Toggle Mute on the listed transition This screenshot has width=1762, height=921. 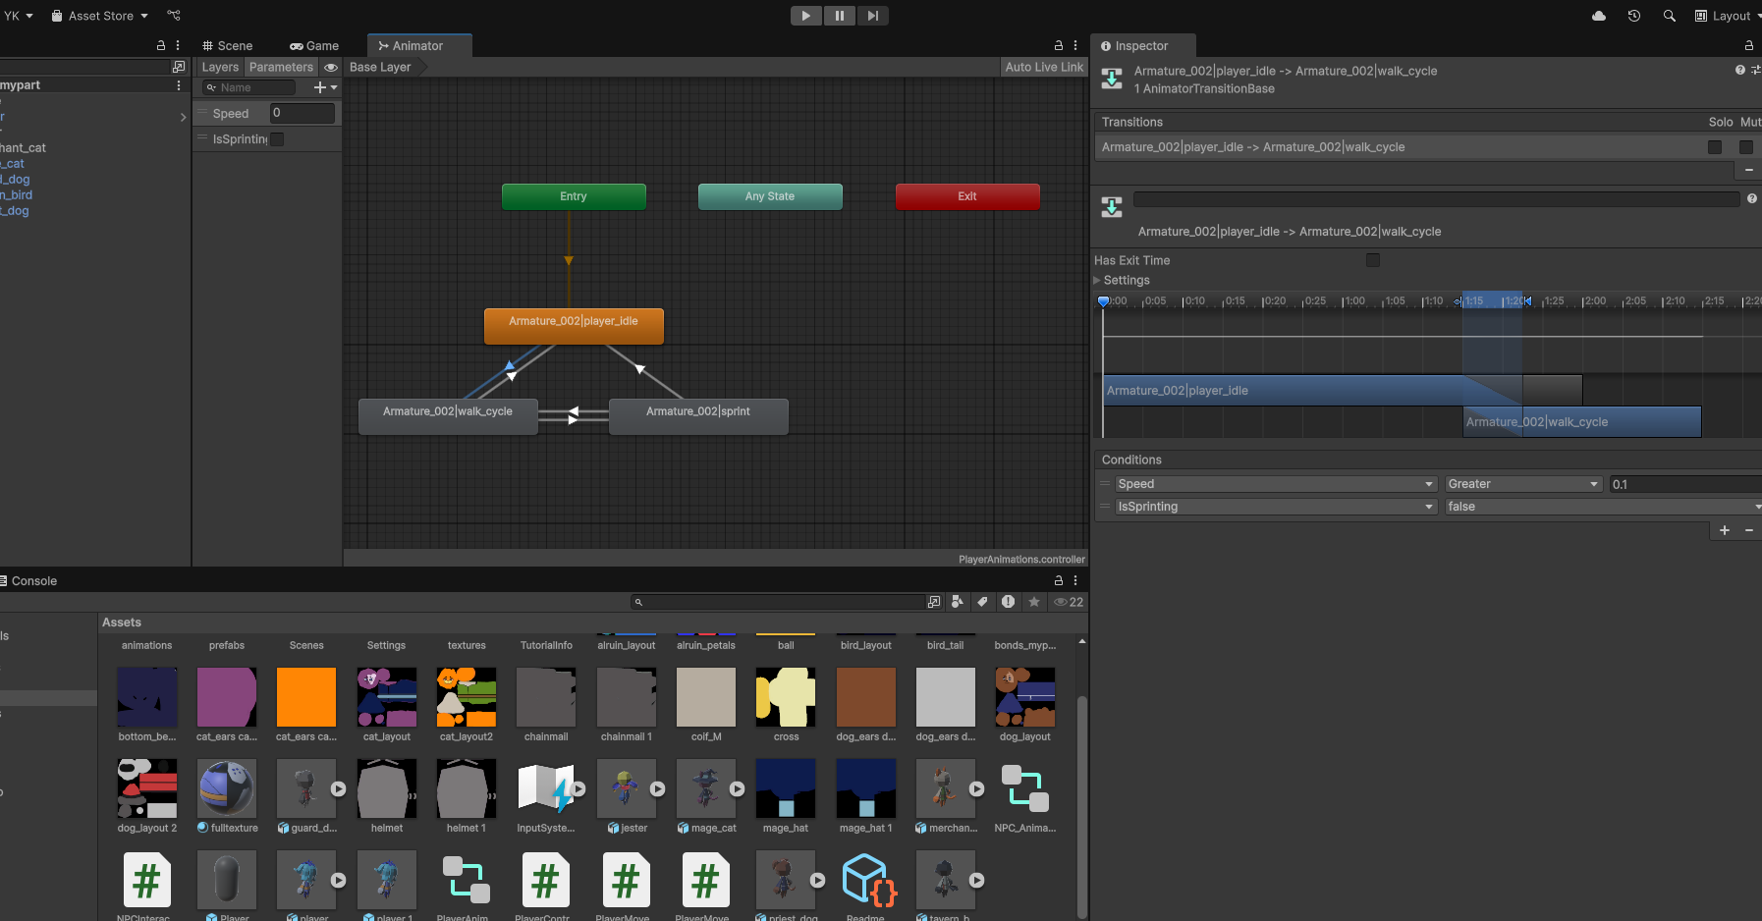coord(1747,146)
